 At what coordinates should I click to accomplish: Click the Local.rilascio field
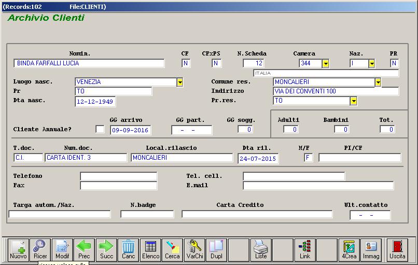182,158
